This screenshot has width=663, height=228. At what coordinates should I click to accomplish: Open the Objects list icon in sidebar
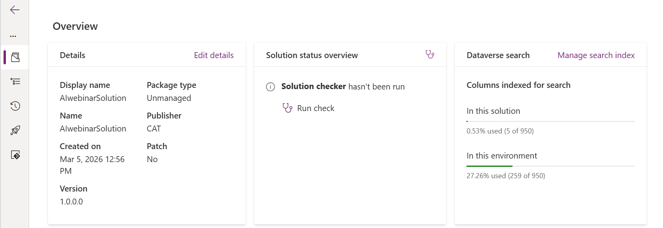(15, 82)
